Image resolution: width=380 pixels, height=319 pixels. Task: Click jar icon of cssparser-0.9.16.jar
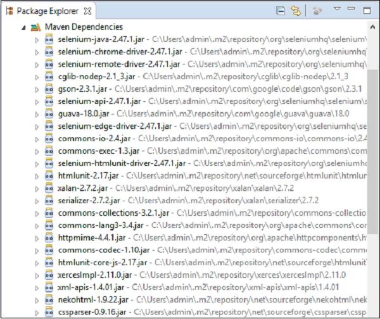pos(49,312)
